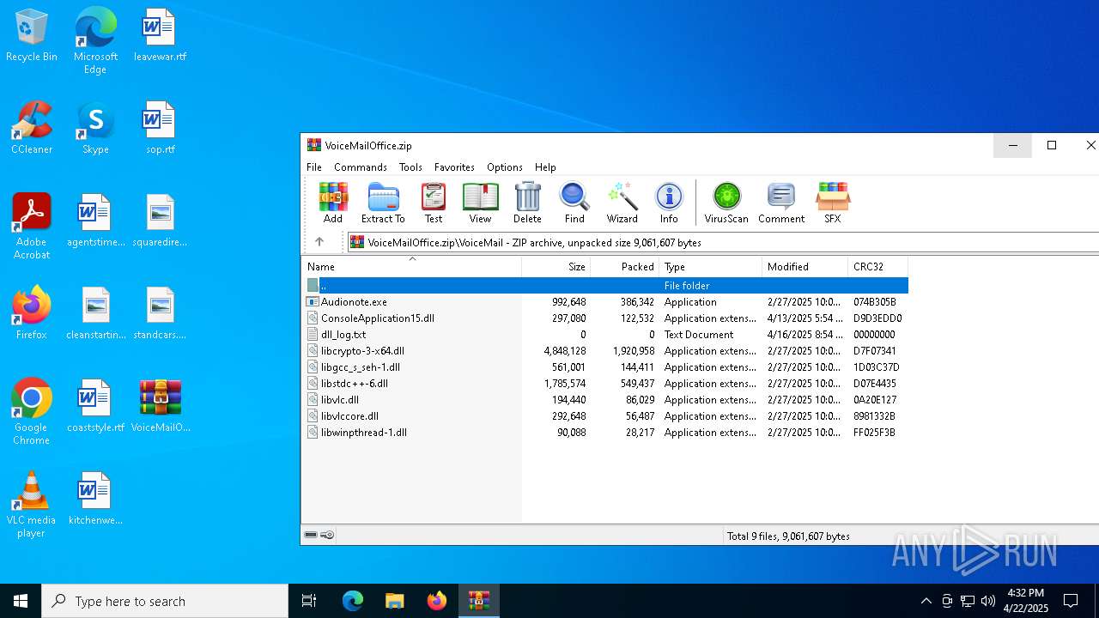
Task: Show hidden system tray icons
Action: 926,601
